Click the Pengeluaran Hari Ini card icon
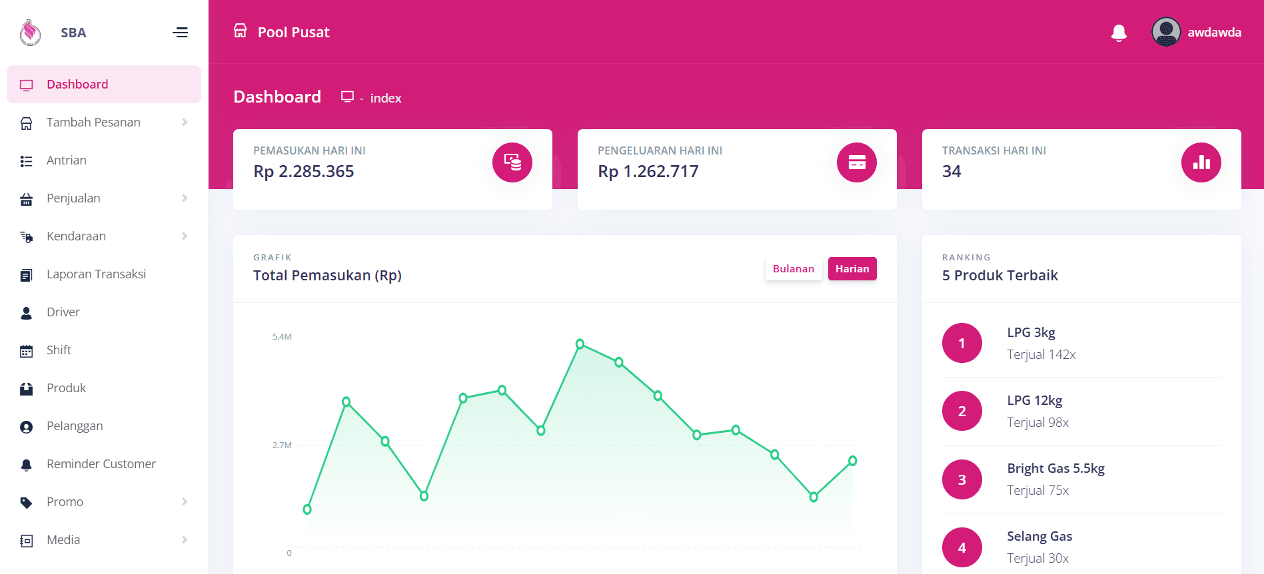 857,162
